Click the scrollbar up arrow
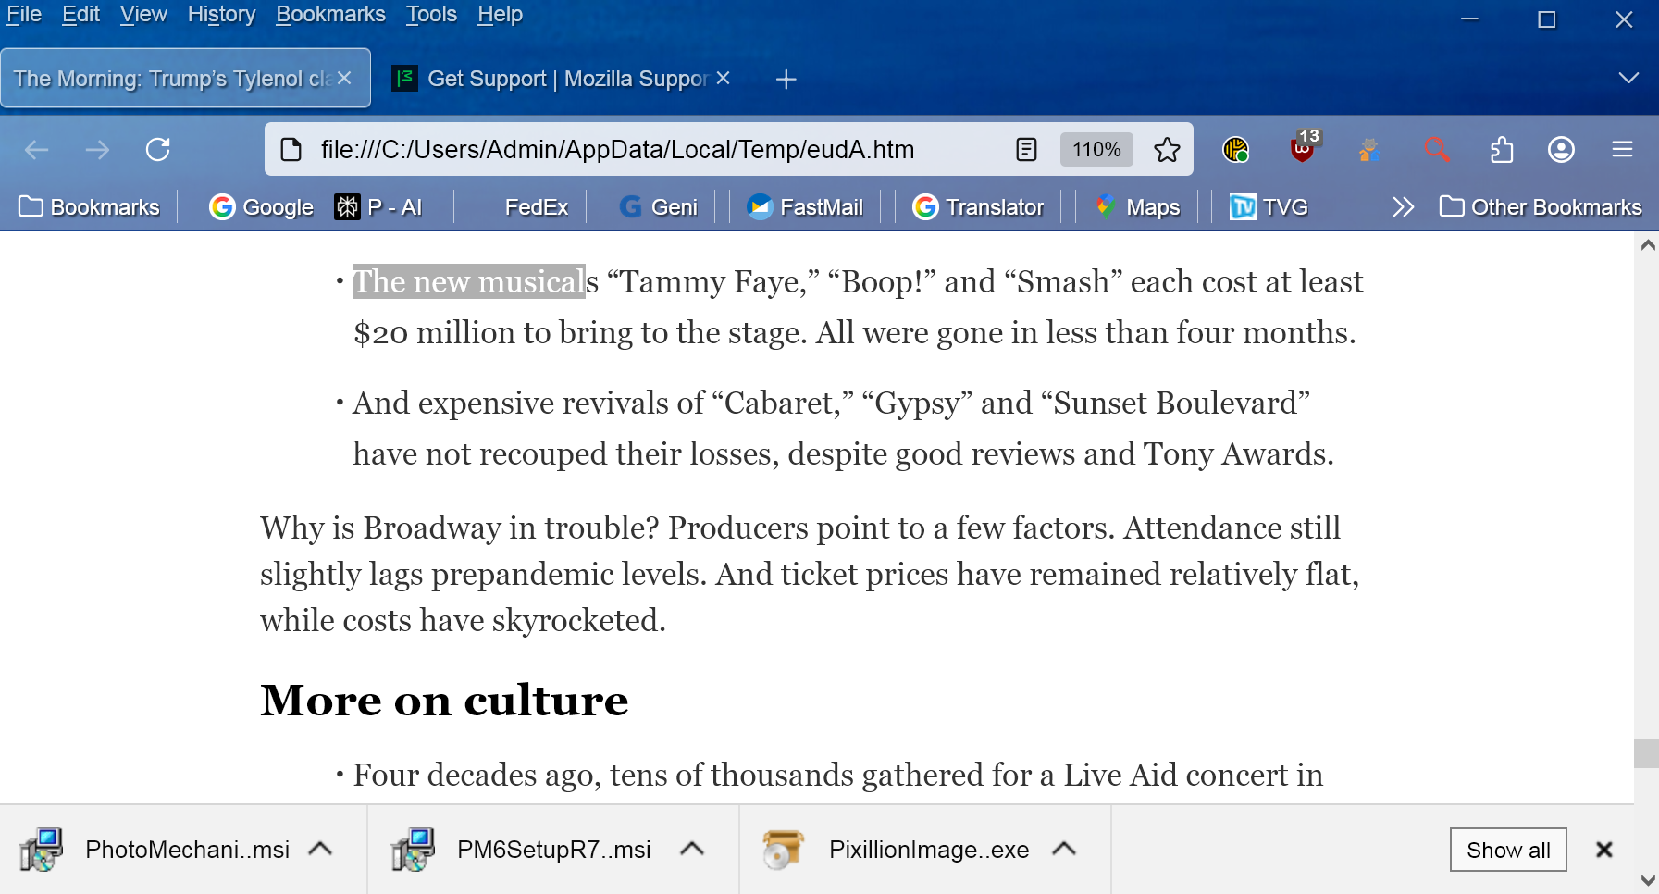 1647,245
